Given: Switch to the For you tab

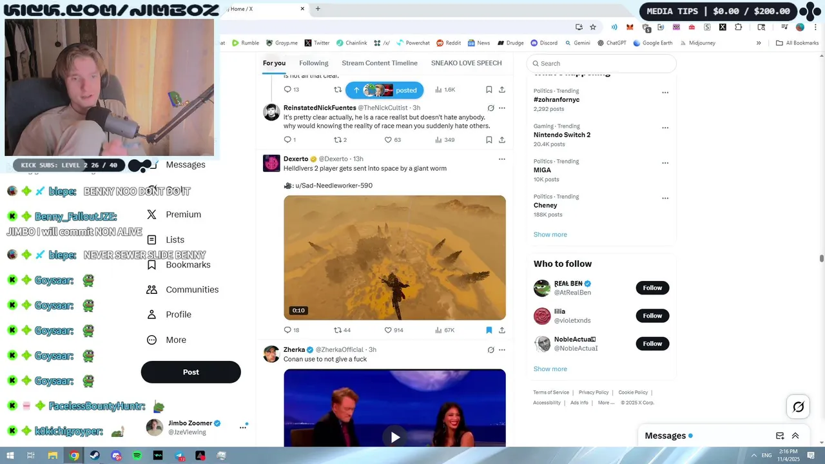Looking at the screenshot, I should (274, 63).
